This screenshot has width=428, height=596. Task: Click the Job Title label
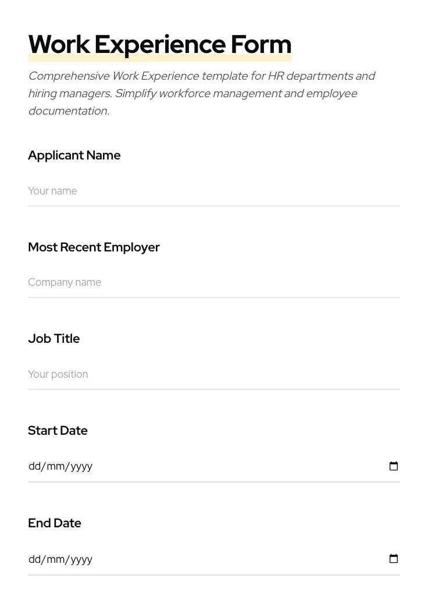point(54,339)
